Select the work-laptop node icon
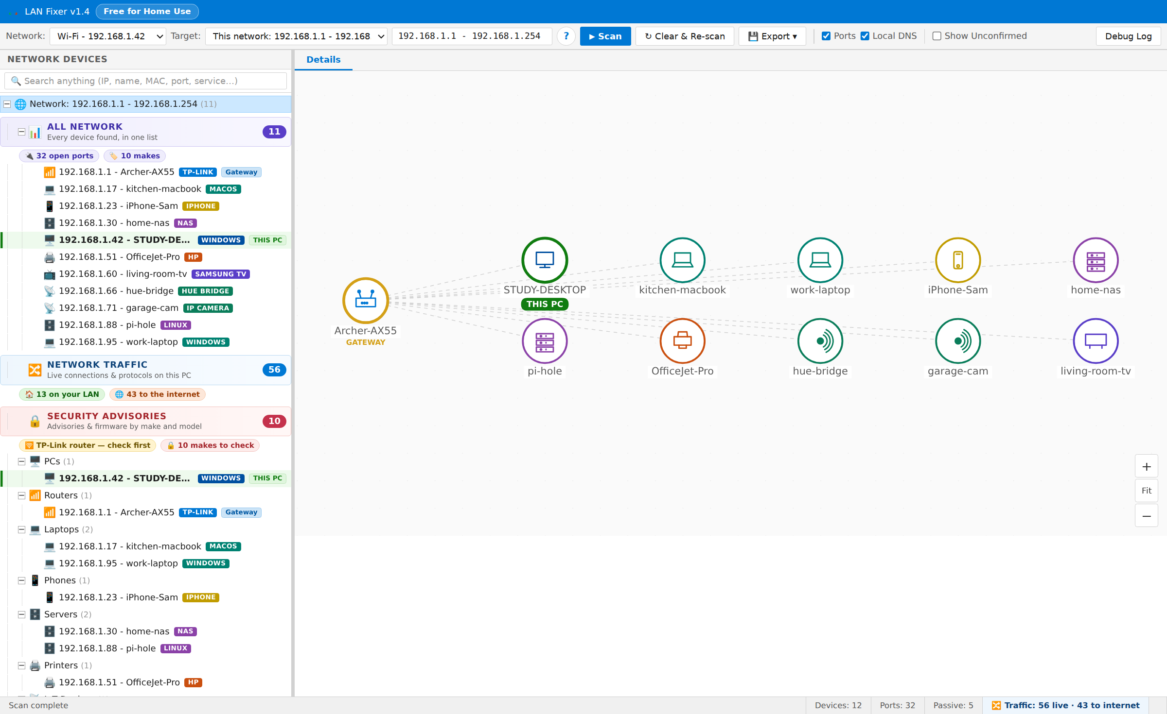Viewport: 1167px width, 714px height. 820,260
